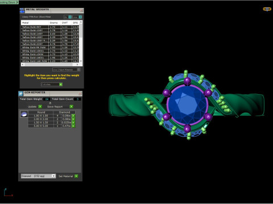This screenshot has width=273, height=204.
Task: Click the green arrow next to Save Report
Action: 71,107
